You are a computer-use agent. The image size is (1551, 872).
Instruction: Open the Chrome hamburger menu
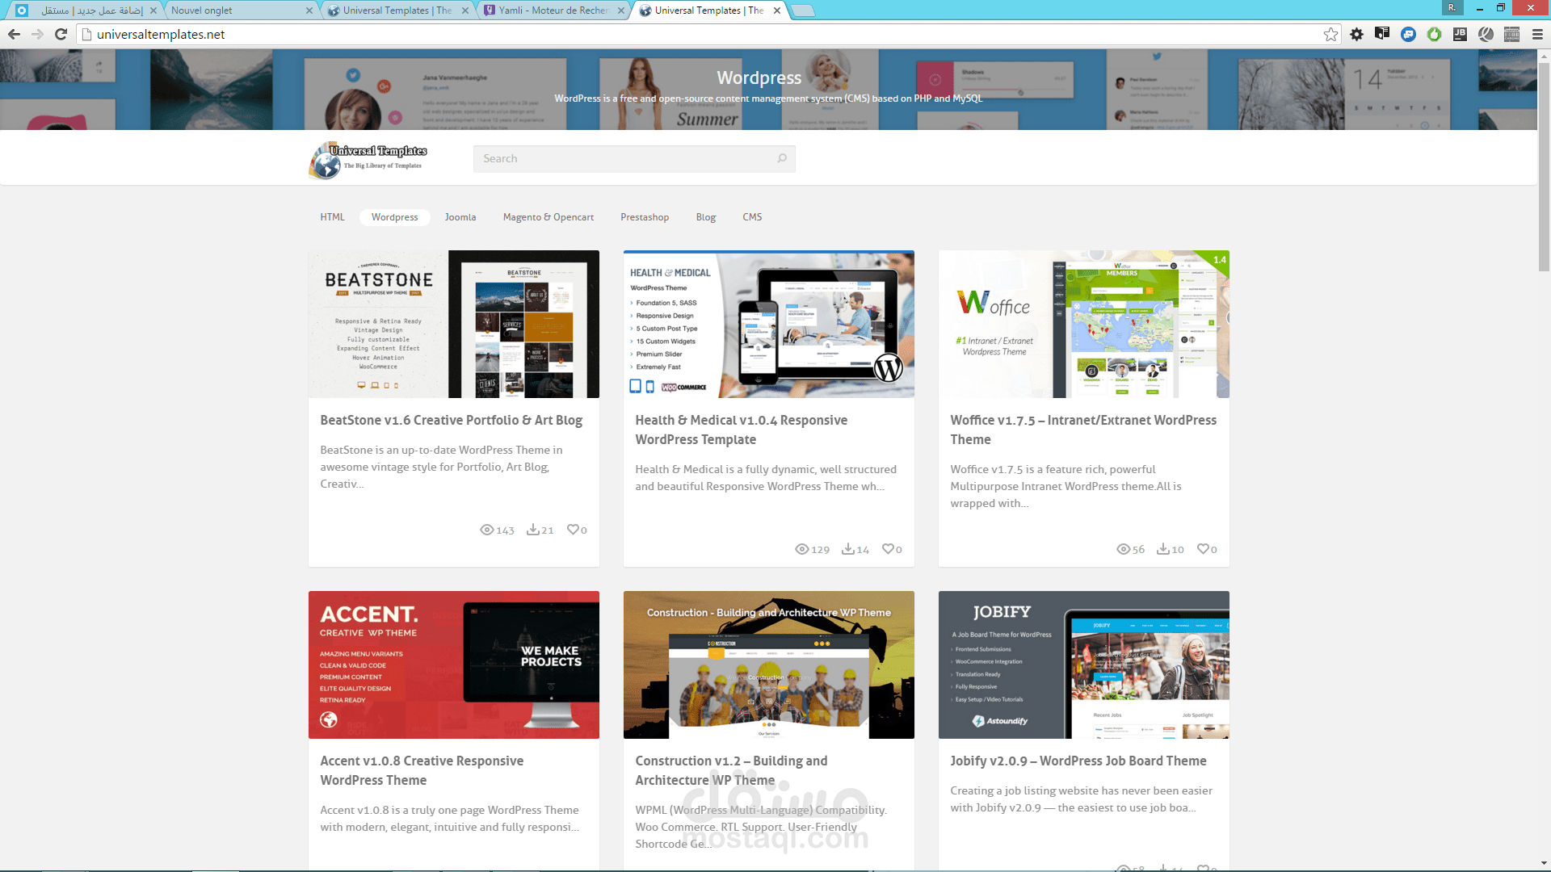pos(1537,34)
